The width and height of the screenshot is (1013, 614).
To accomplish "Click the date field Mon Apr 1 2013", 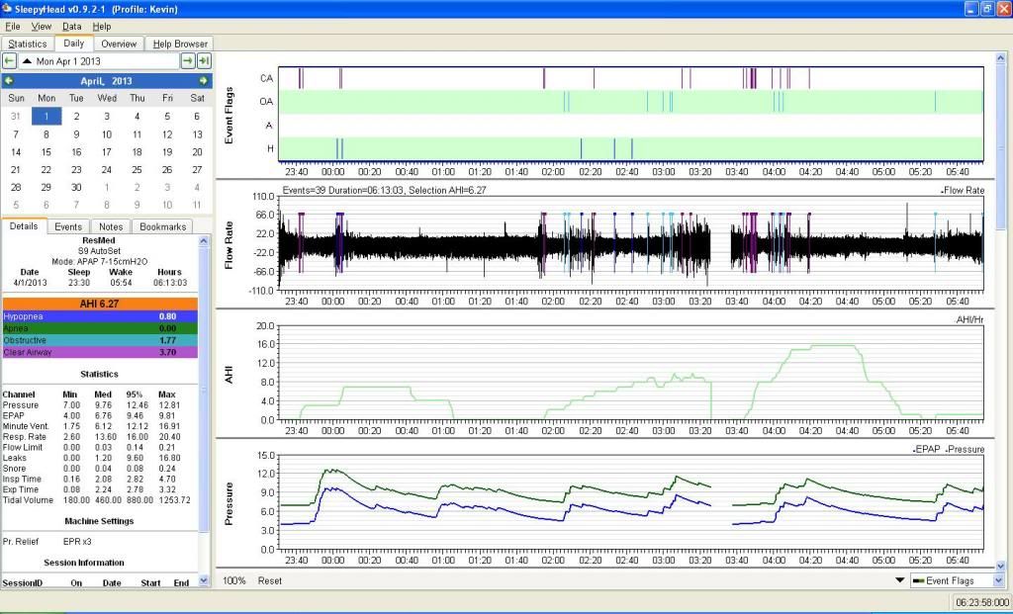I will [x=100, y=60].
